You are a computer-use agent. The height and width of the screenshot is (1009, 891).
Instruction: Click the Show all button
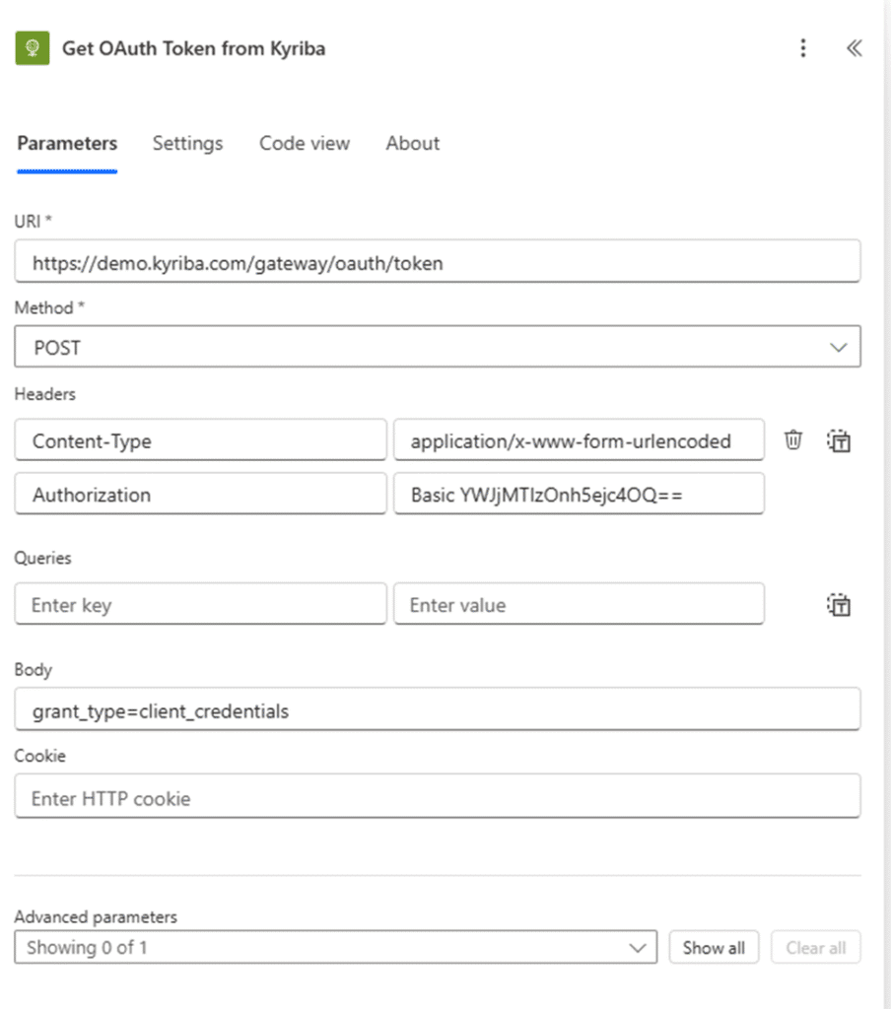coord(714,948)
